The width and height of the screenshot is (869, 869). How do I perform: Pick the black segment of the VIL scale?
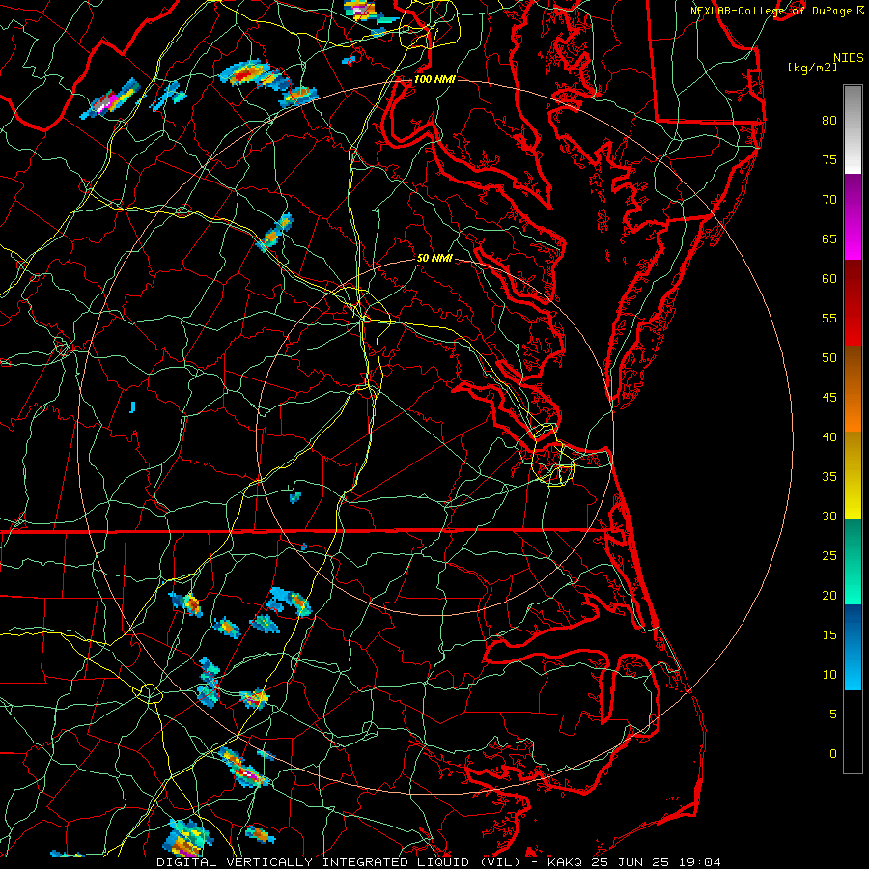point(853,732)
